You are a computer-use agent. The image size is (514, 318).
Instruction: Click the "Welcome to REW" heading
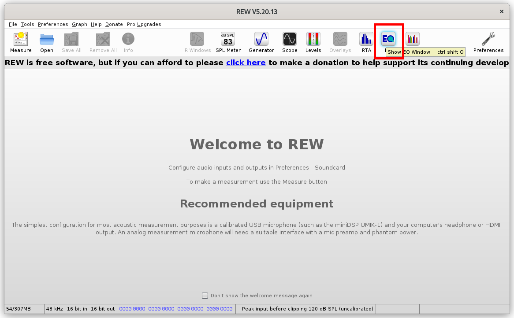point(257,144)
